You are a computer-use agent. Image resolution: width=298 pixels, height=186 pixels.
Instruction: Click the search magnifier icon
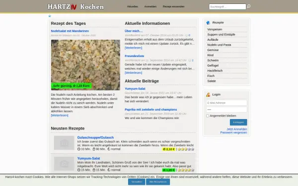(x=249, y=6)
